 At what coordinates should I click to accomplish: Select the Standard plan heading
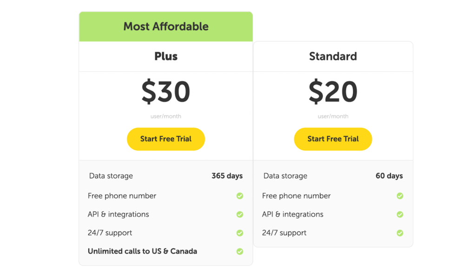[333, 57]
